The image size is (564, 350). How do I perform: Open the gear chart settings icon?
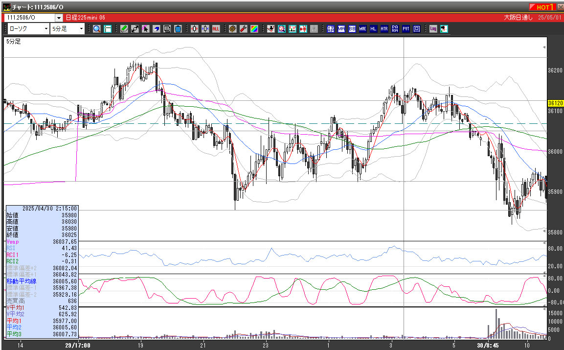click(x=233, y=29)
